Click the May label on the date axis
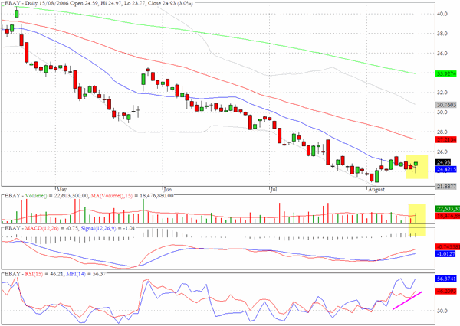Viewport: 460px width, 326px height. 61,190
